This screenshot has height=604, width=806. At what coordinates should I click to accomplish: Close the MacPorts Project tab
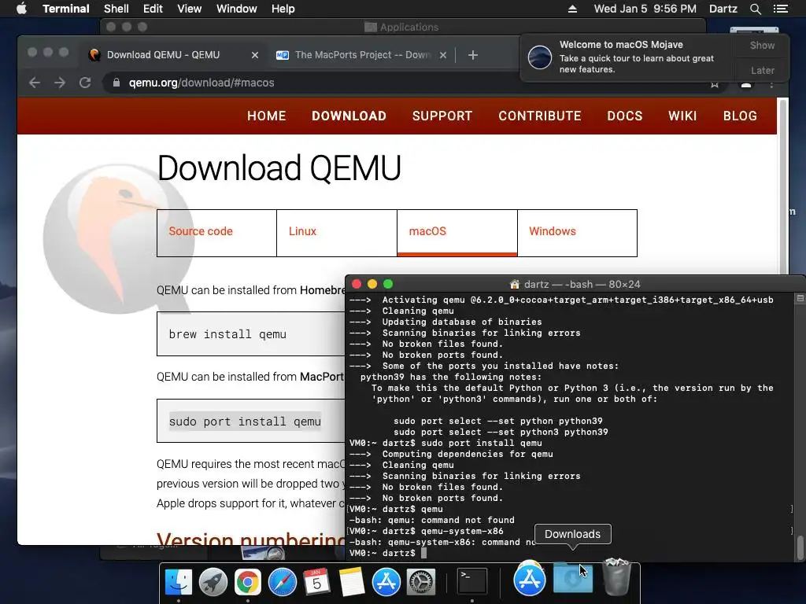coord(443,55)
